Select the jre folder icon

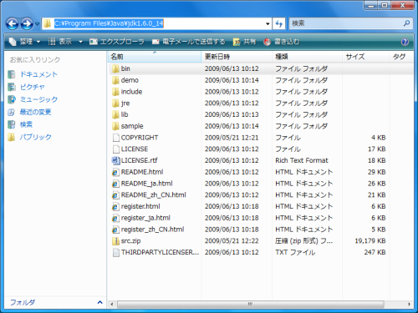pyautogui.click(x=115, y=103)
